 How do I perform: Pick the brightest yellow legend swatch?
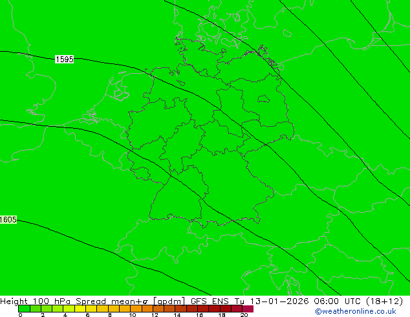click(80, 309)
